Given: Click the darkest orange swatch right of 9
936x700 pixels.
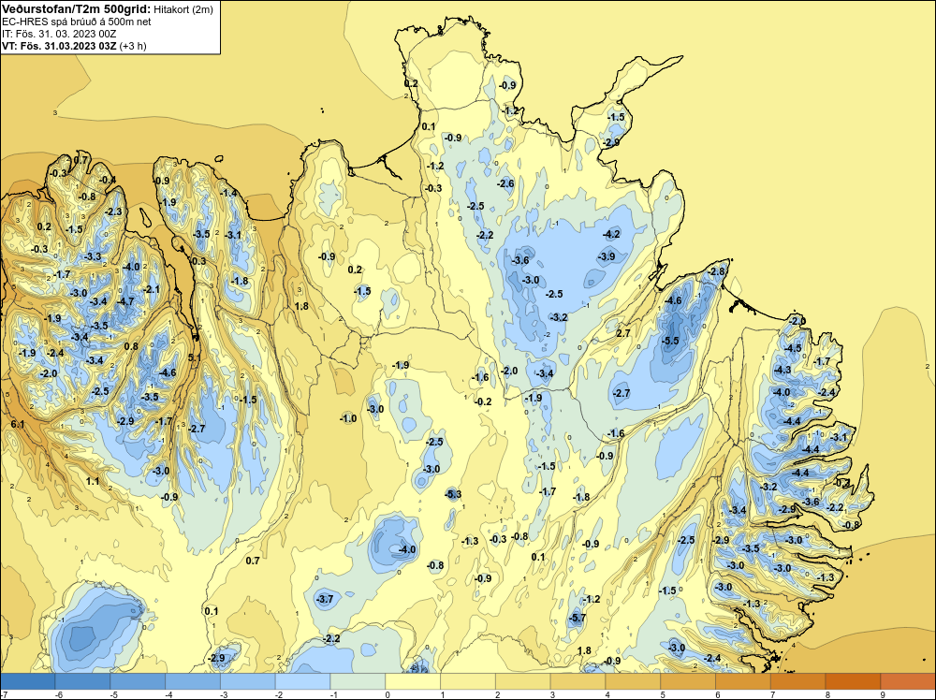Looking at the screenshot, I should 908,681.
